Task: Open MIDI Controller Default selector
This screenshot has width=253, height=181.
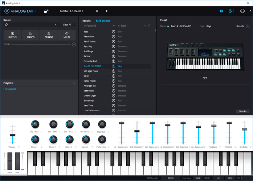Action: click(170, 178)
